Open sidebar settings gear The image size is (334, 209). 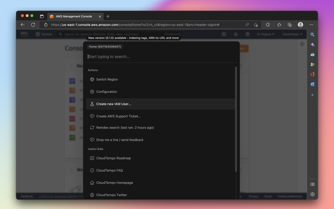click(x=312, y=194)
